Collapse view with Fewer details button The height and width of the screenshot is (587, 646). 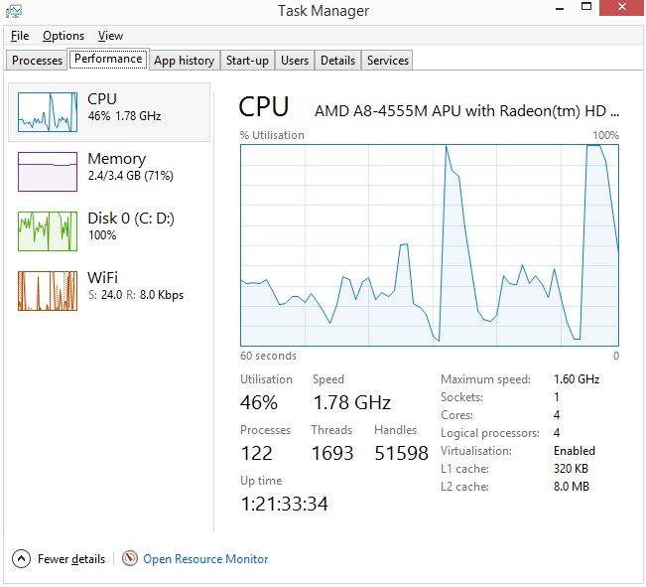pos(70,559)
